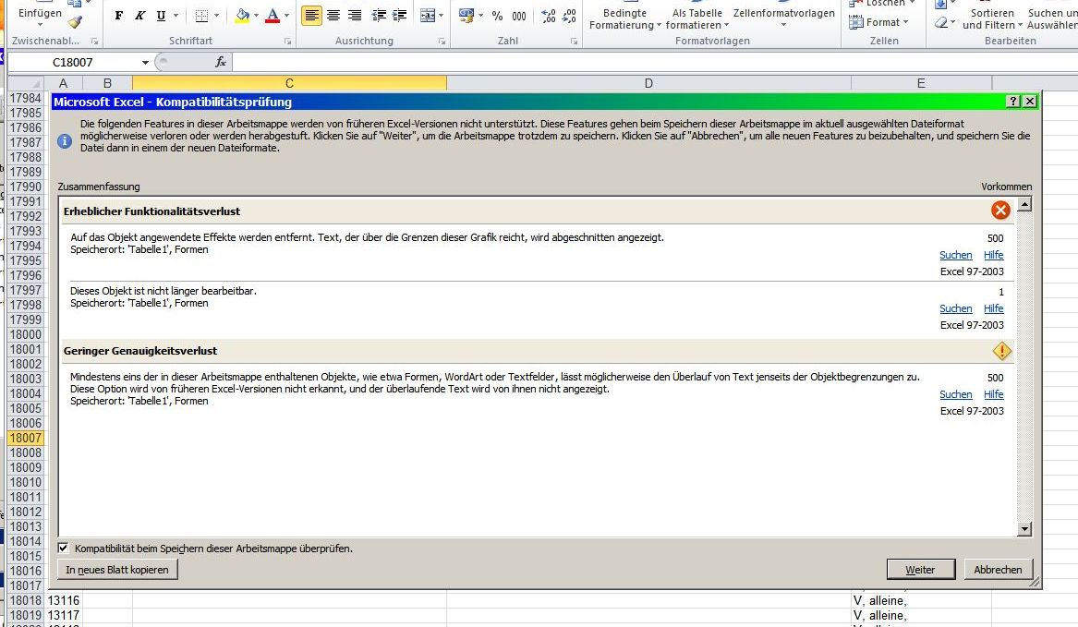
Task: Select column C header
Action: (289, 83)
